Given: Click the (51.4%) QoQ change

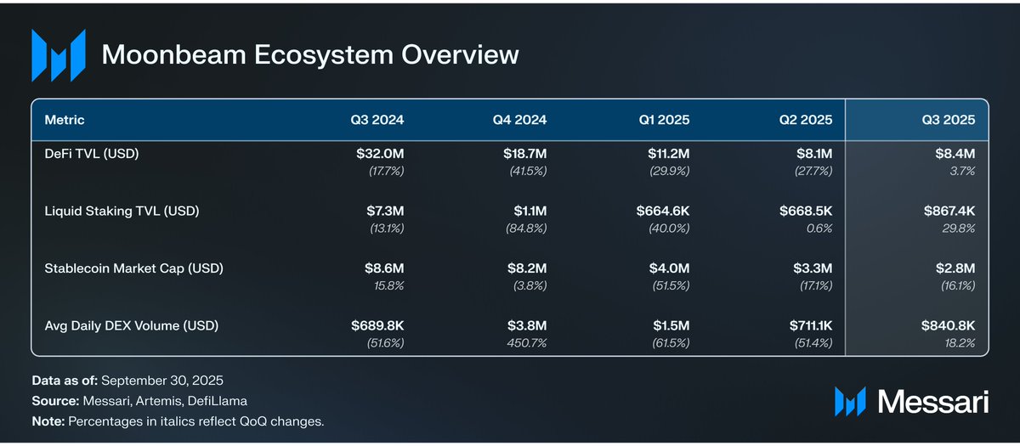Looking at the screenshot, I should click(x=813, y=342).
